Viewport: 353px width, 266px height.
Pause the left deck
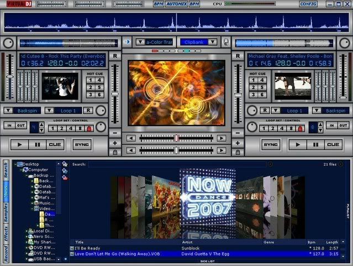click(38, 145)
